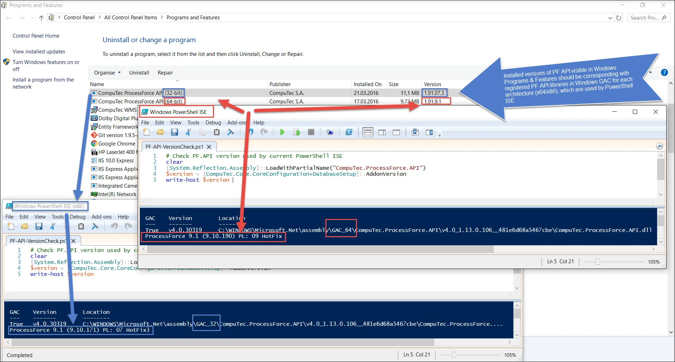Screen dimensions: 675x362
Task: Click Stop Operation icon in front ISE toolbar
Action: (x=311, y=132)
